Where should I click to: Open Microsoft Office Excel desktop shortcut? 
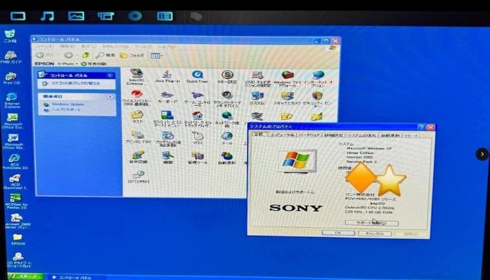click(x=12, y=121)
